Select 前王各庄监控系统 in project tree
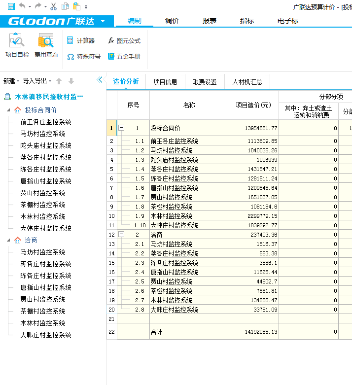Screen dimensions: 352x385 click(x=46, y=122)
